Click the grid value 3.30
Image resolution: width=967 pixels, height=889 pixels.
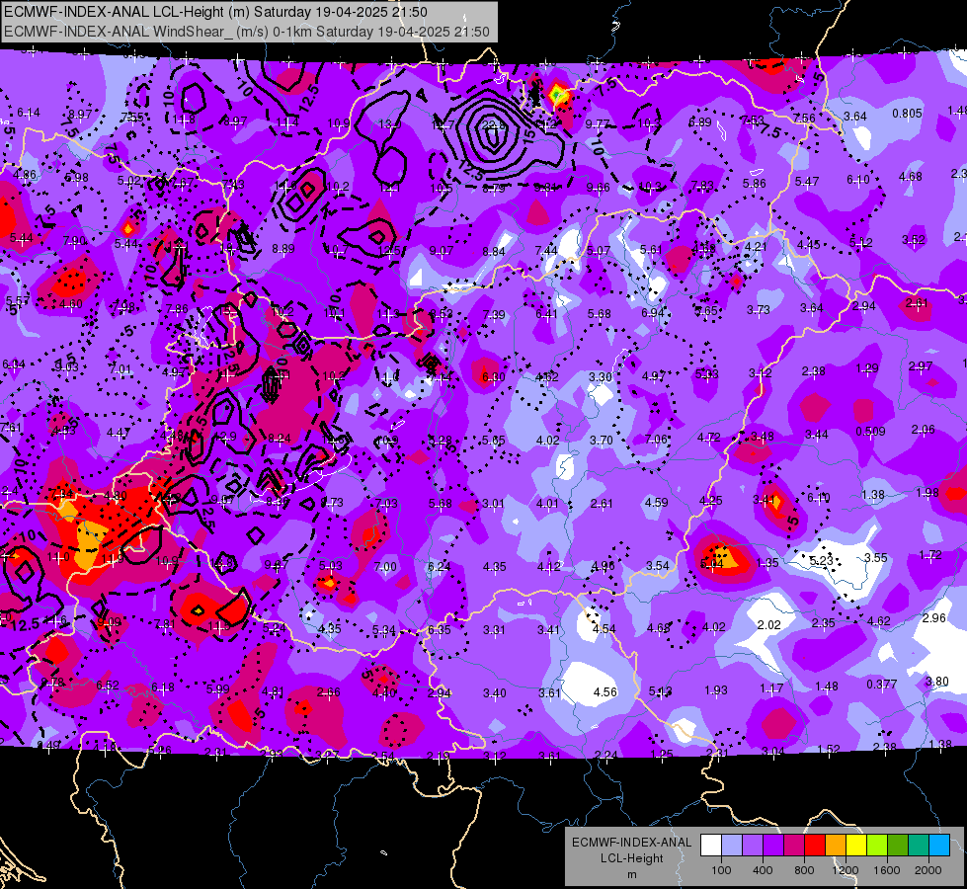click(601, 377)
